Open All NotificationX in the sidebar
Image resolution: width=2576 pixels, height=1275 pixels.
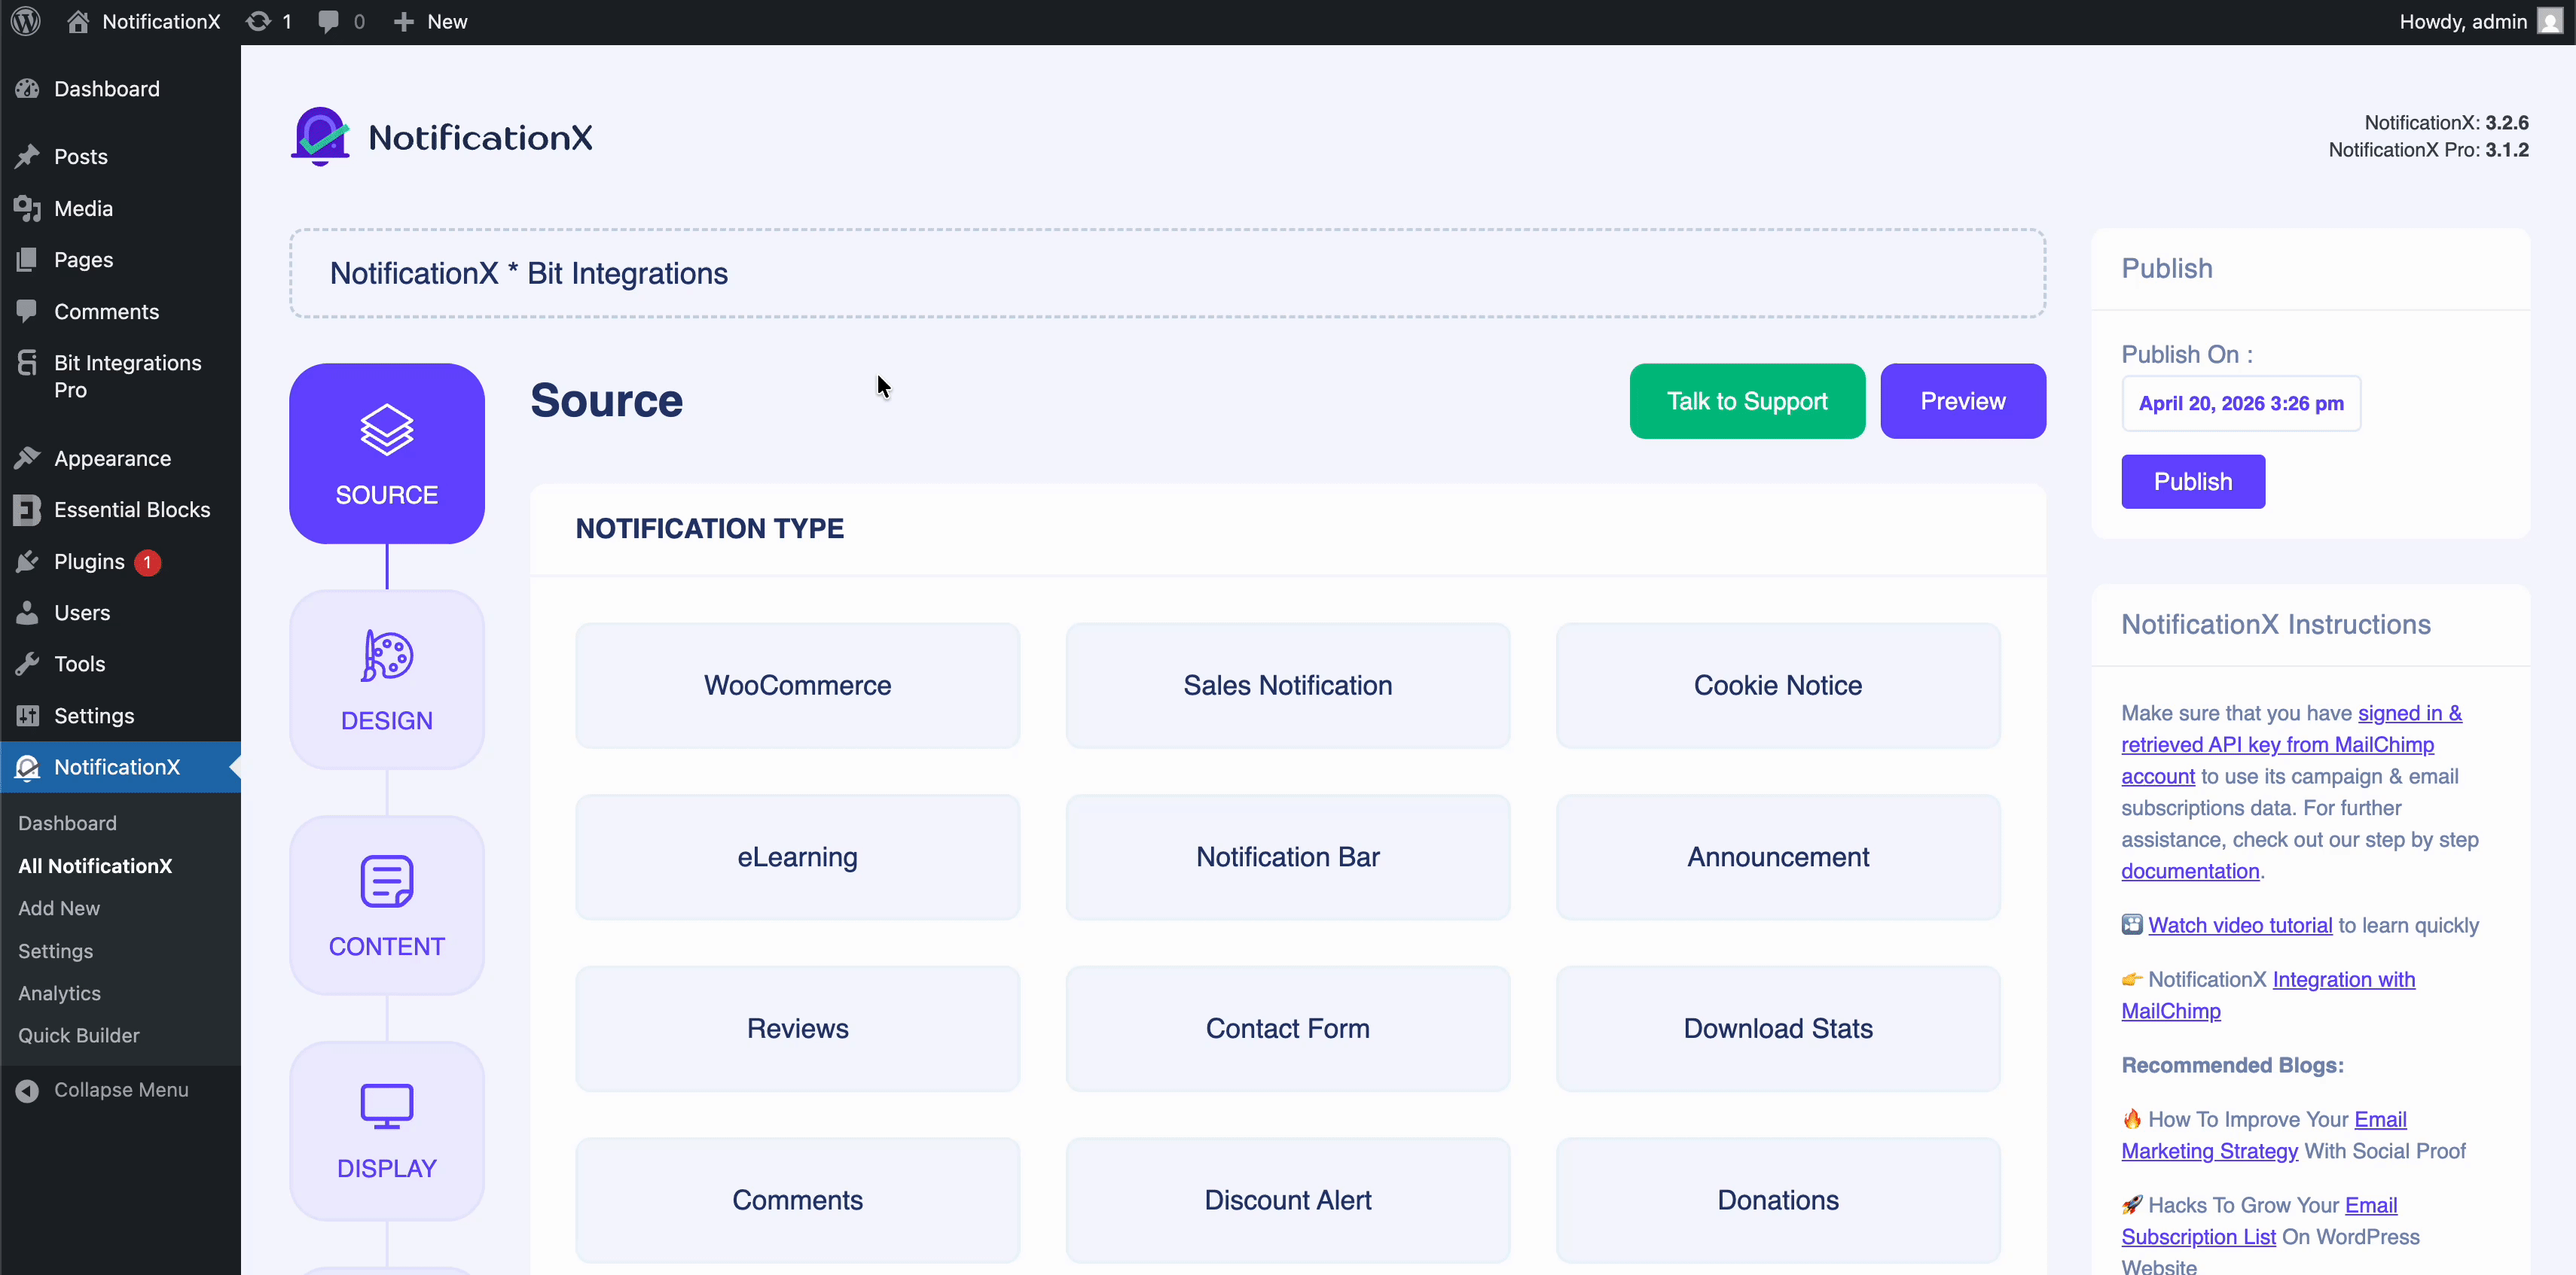(95, 866)
